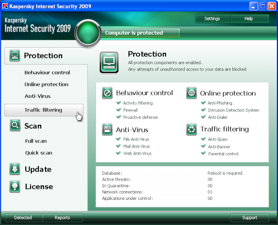The image size is (278, 225).
Task: Click the Update download arrow icon
Action: coord(15,169)
